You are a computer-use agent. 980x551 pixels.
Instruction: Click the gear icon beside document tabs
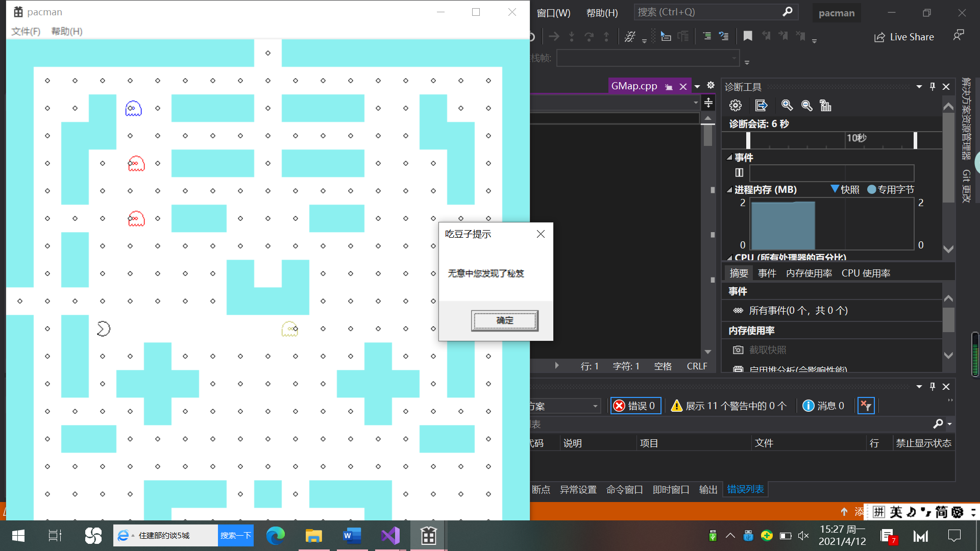coord(710,85)
